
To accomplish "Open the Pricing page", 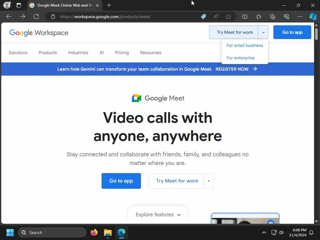I will (x=122, y=52).
